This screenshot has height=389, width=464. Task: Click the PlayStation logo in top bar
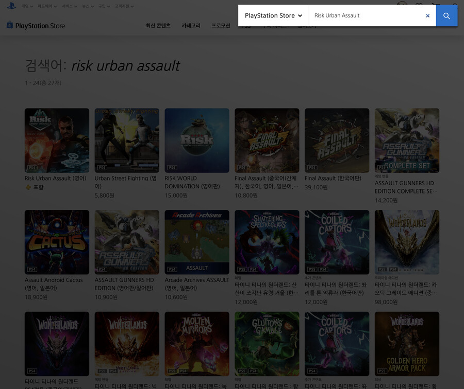coord(11,6)
